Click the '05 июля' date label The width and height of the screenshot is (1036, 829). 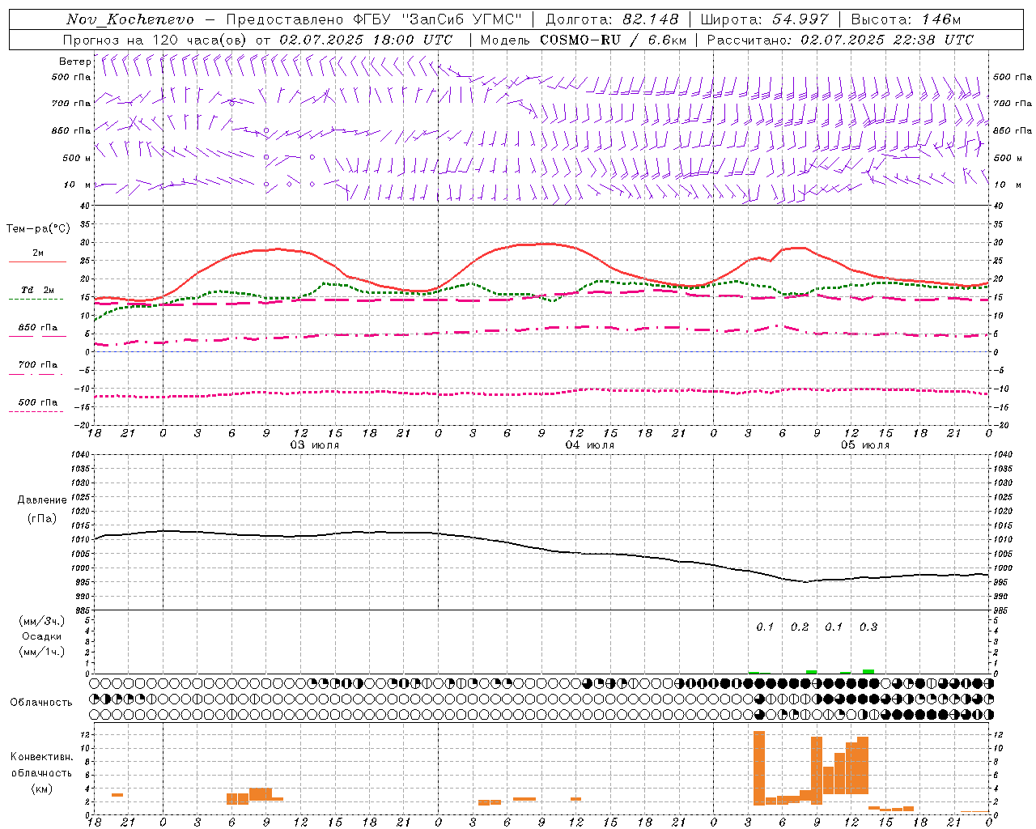click(865, 445)
